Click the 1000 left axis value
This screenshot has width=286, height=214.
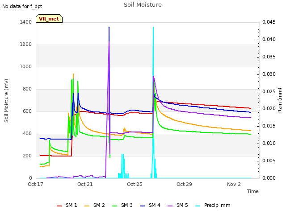tap(26, 66)
